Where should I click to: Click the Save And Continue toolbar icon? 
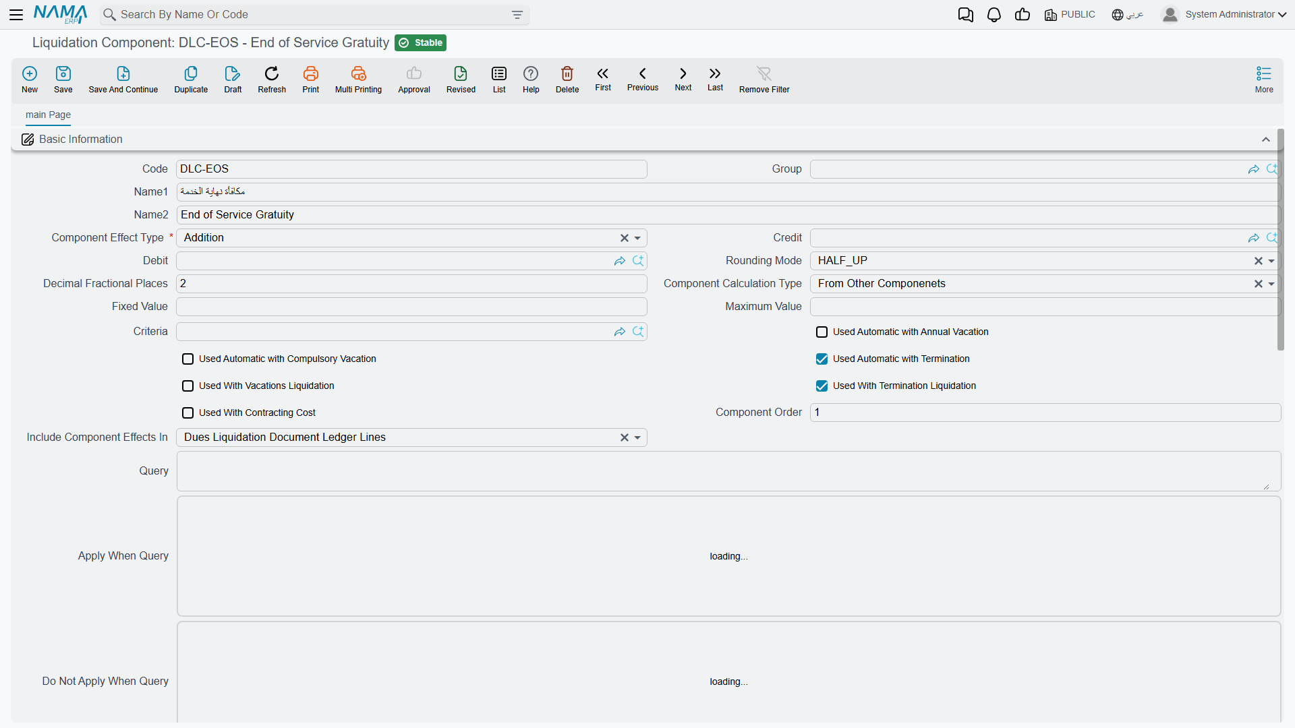[x=123, y=73]
